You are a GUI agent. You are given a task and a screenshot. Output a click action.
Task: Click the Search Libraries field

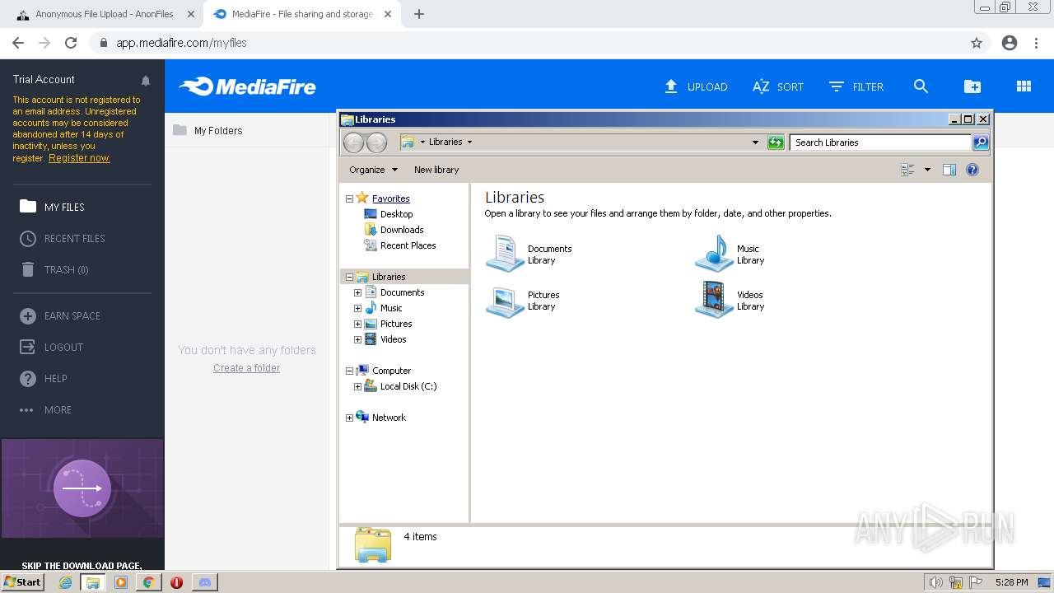pos(880,142)
